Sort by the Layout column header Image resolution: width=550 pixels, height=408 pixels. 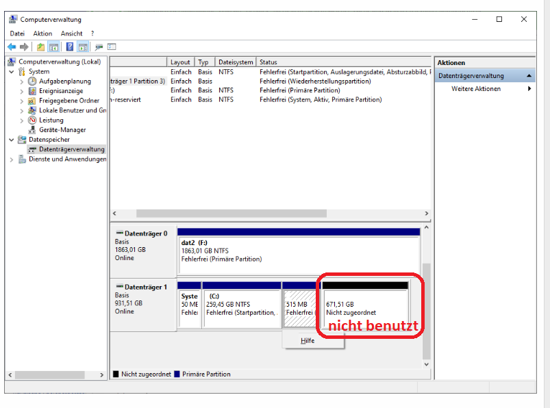(x=180, y=62)
